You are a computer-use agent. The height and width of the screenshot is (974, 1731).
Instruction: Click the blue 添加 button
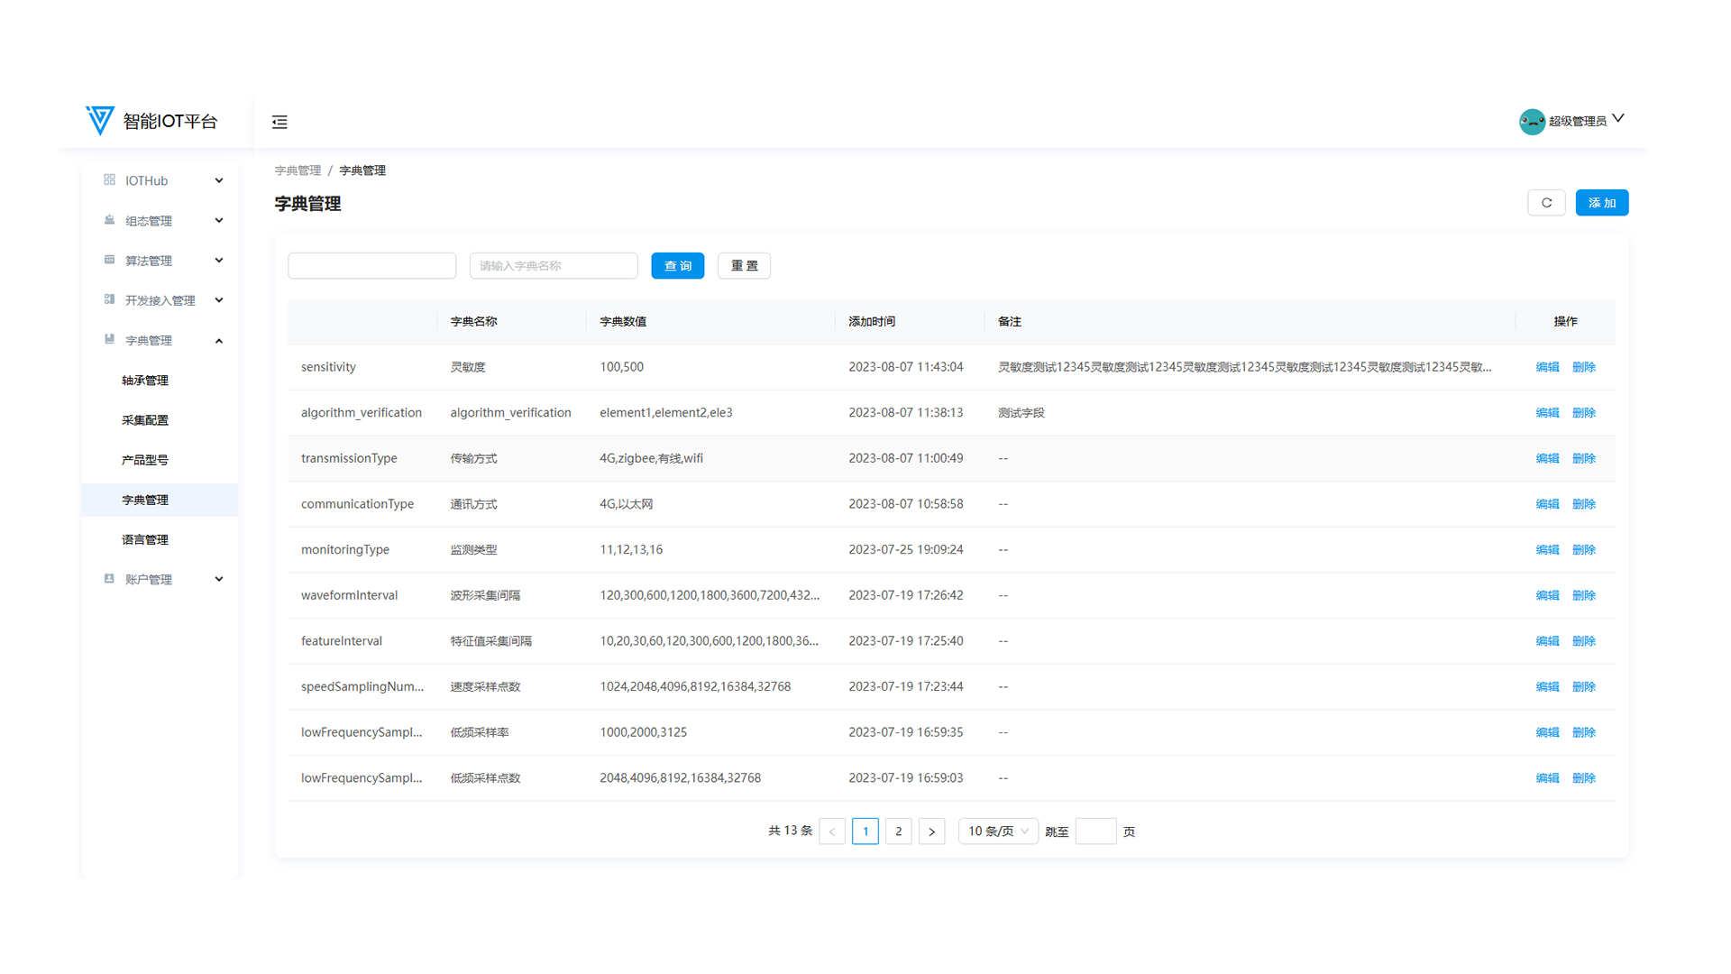click(x=1601, y=203)
